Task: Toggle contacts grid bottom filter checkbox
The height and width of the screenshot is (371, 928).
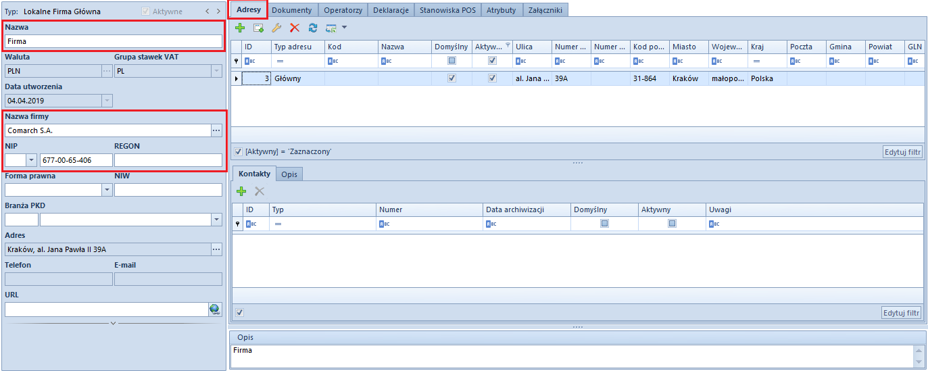Action: [x=240, y=312]
